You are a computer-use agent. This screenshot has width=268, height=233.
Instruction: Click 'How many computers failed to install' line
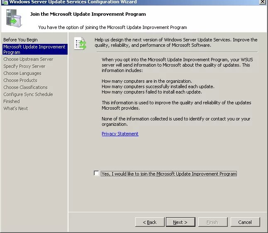click(152, 92)
